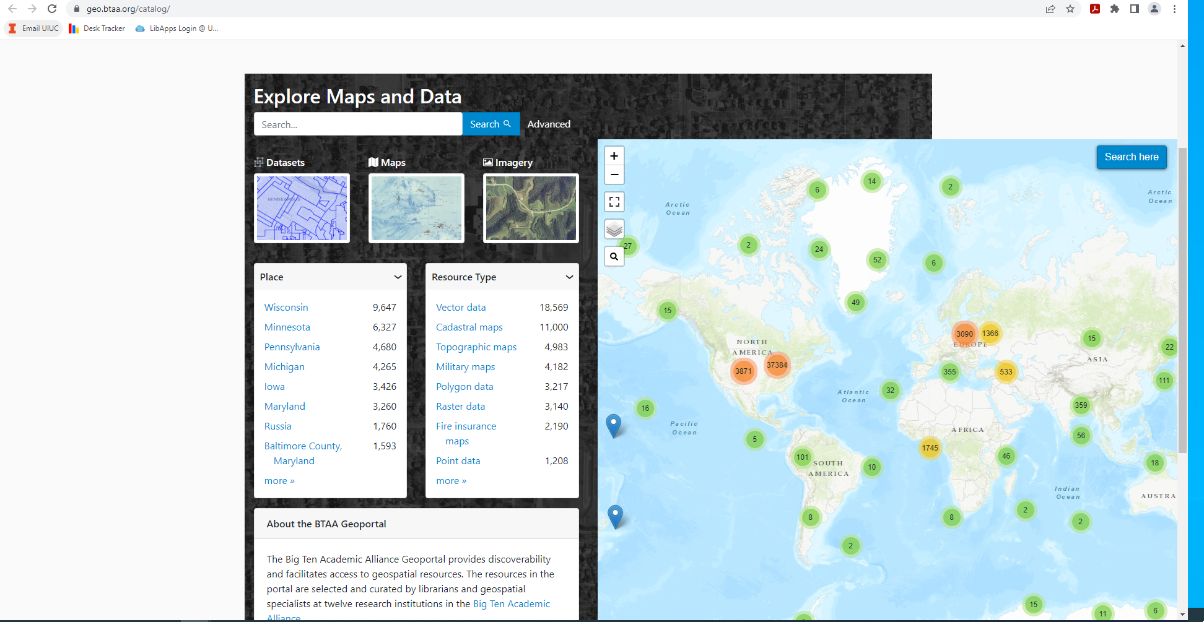Open the share page icon
Viewport: 1204px width, 622px height.
1050,9
